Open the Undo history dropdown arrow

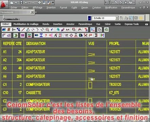[29, 3]
